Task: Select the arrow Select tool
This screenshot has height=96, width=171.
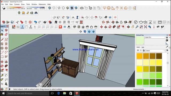Action: point(2,30)
